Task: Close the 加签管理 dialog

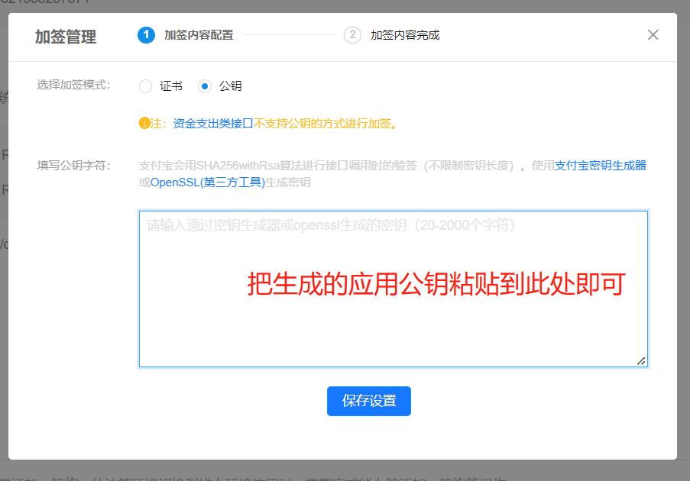Action: 653,34
